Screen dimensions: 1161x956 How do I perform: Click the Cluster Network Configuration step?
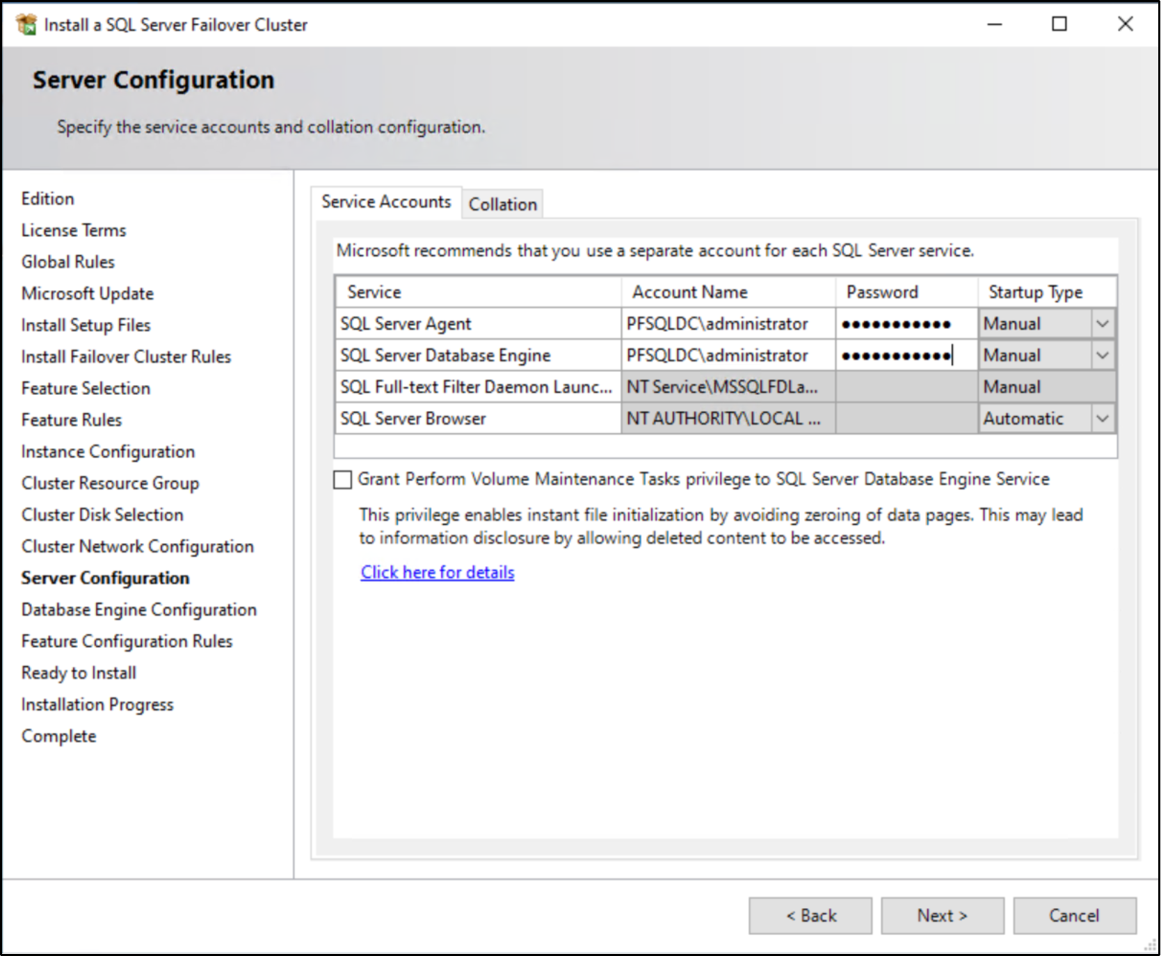point(138,546)
